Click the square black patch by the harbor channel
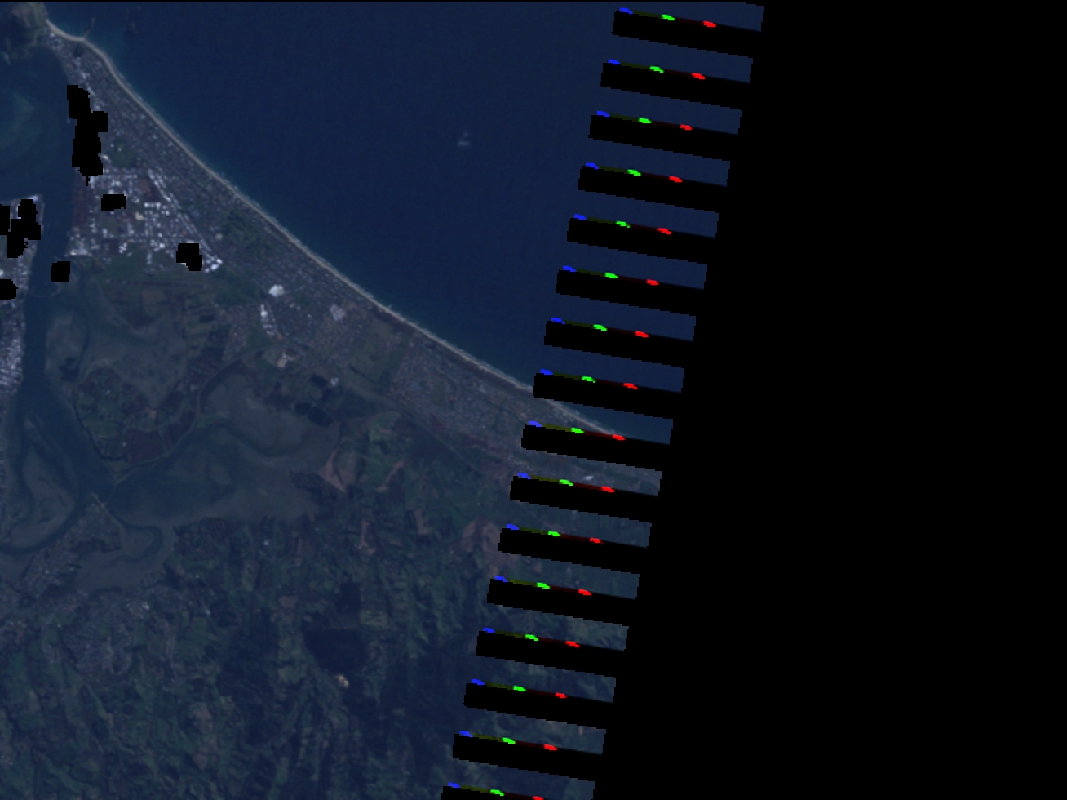The width and height of the screenshot is (1067, 800). [60, 272]
